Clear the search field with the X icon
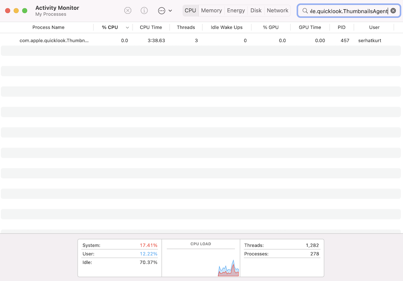 tap(393, 10)
